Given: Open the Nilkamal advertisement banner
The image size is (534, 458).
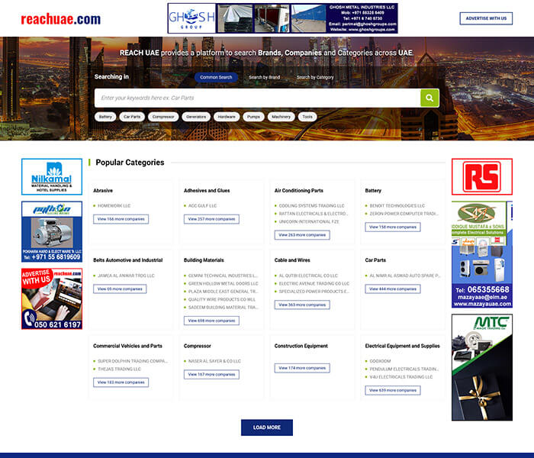Looking at the screenshot, I should [x=52, y=176].
